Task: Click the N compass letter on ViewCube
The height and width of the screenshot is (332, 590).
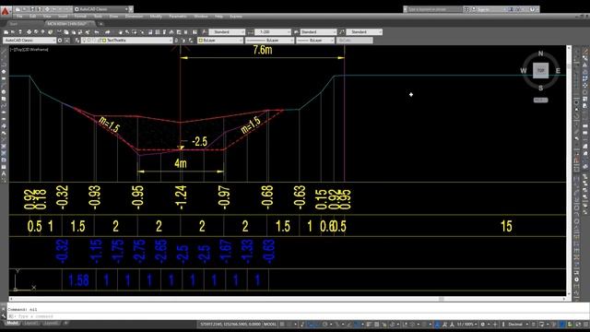Action: [x=541, y=53]
